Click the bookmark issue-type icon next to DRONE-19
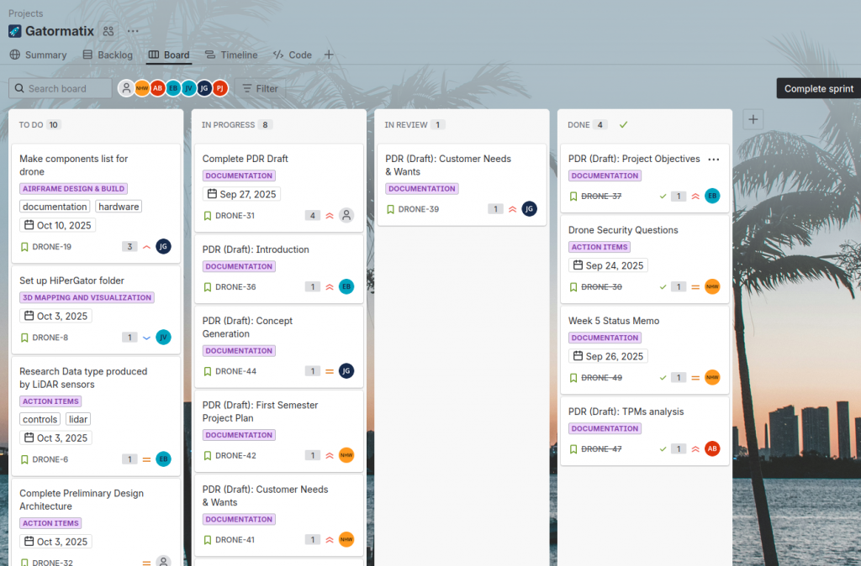 (x=24, y=247)
